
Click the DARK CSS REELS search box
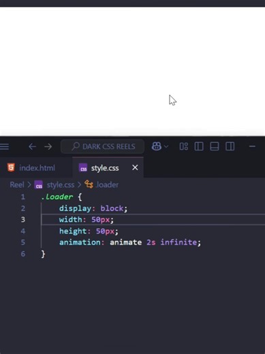pos(102,146)
